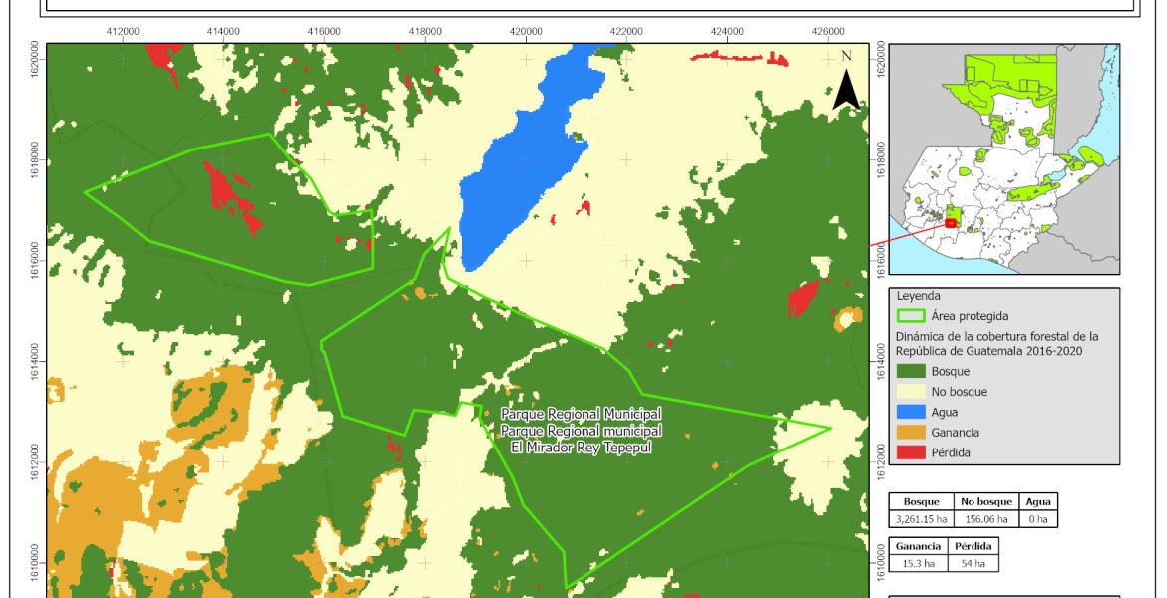The image size is (1167, 598).
Task: Click the Leyenda title text
Action: click(919, 296)
